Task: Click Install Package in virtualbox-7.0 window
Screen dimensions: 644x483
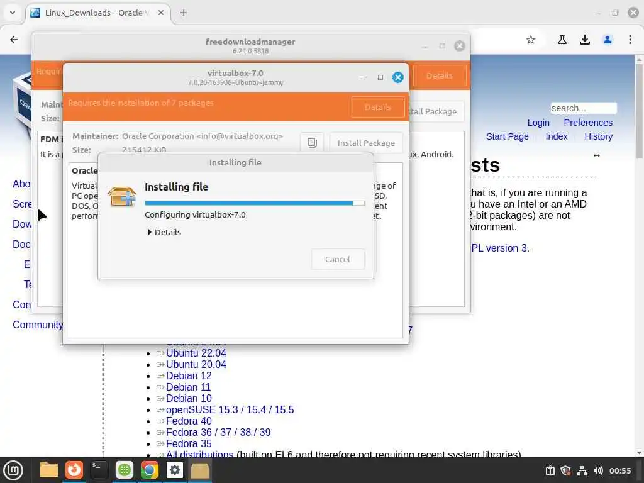Action: tap(366, 143)
